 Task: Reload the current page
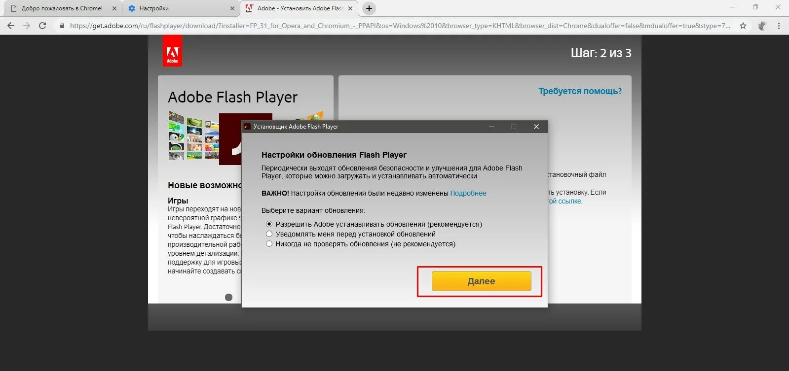tap(42, 26)
